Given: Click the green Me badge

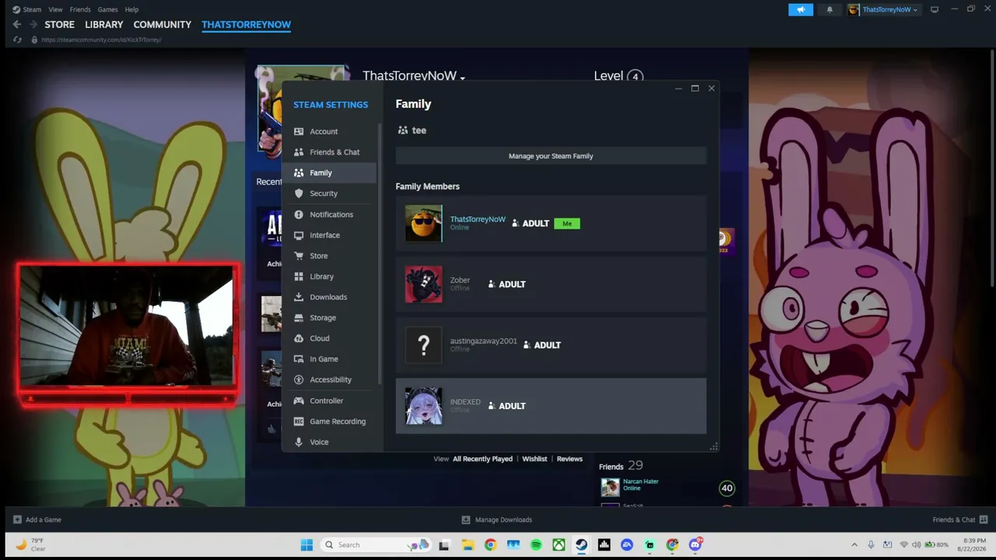Looking at the screenshot, I should click(566, 223).
